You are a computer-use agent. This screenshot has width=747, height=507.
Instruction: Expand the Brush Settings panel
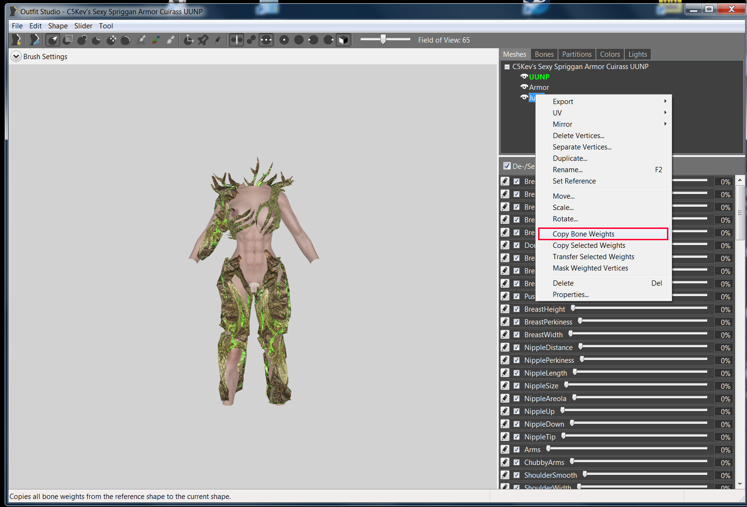pos(16,56)
